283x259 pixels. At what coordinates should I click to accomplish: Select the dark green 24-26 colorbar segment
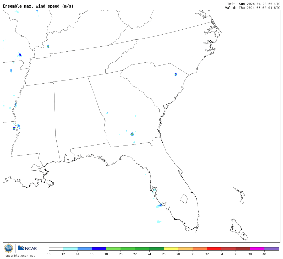156,249
